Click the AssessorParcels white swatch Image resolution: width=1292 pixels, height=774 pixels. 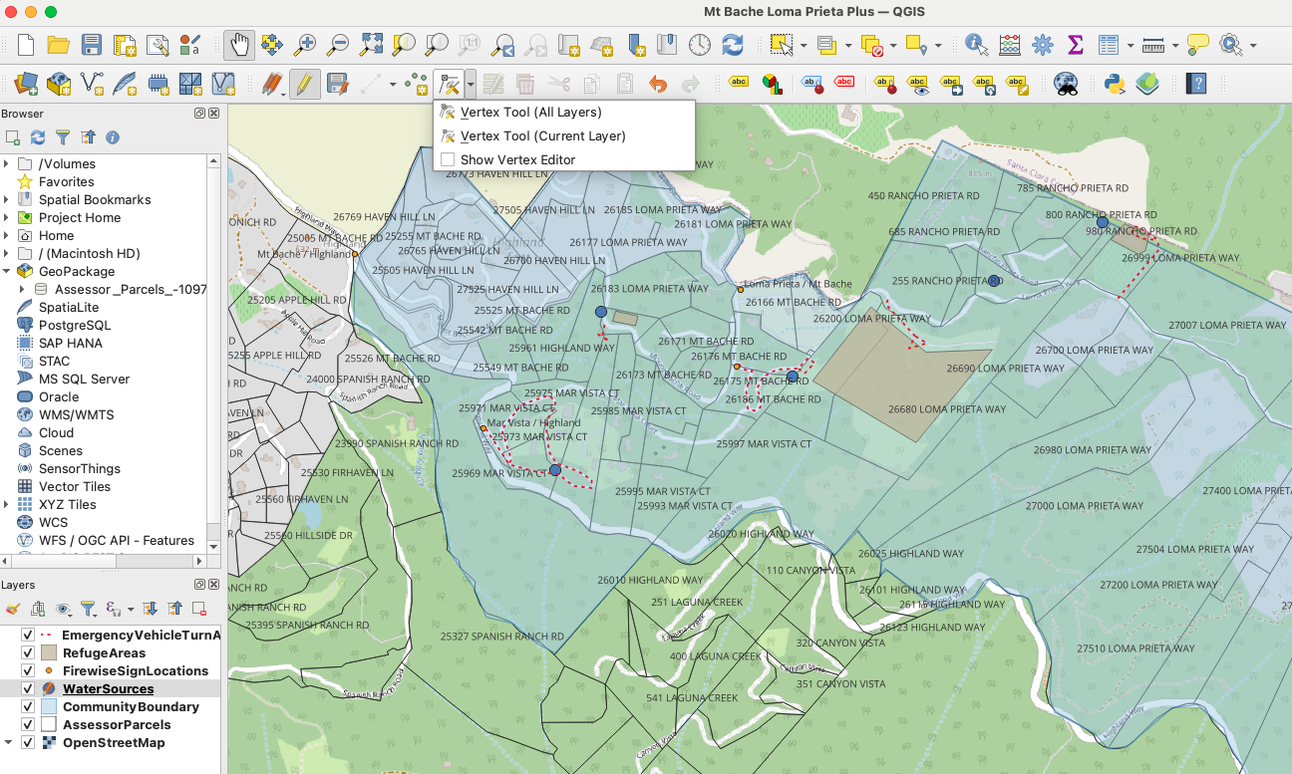[x=49, y=725]
